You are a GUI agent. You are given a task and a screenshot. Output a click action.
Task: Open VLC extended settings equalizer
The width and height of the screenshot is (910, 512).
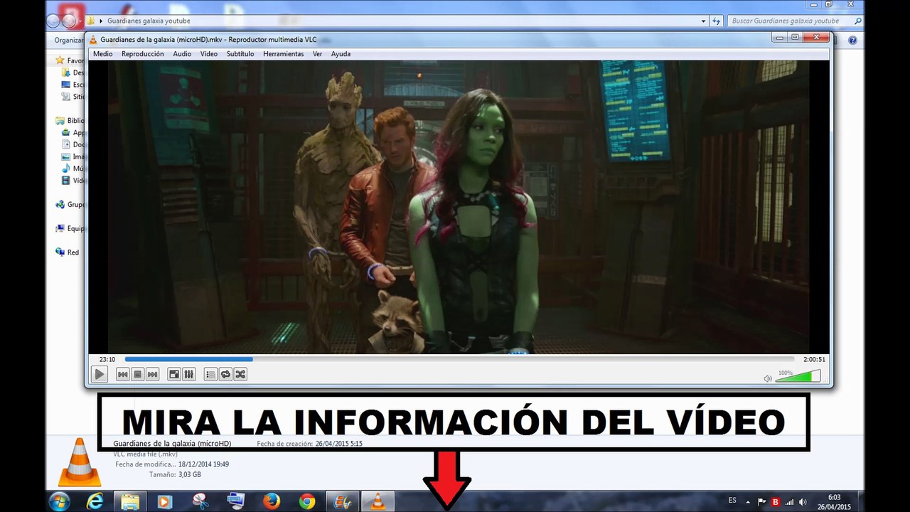tap(189, 374)
